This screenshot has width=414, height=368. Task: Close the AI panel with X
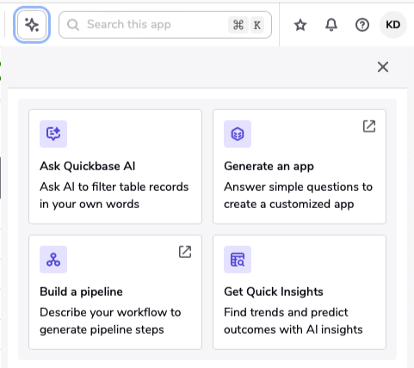click(383, 67)
